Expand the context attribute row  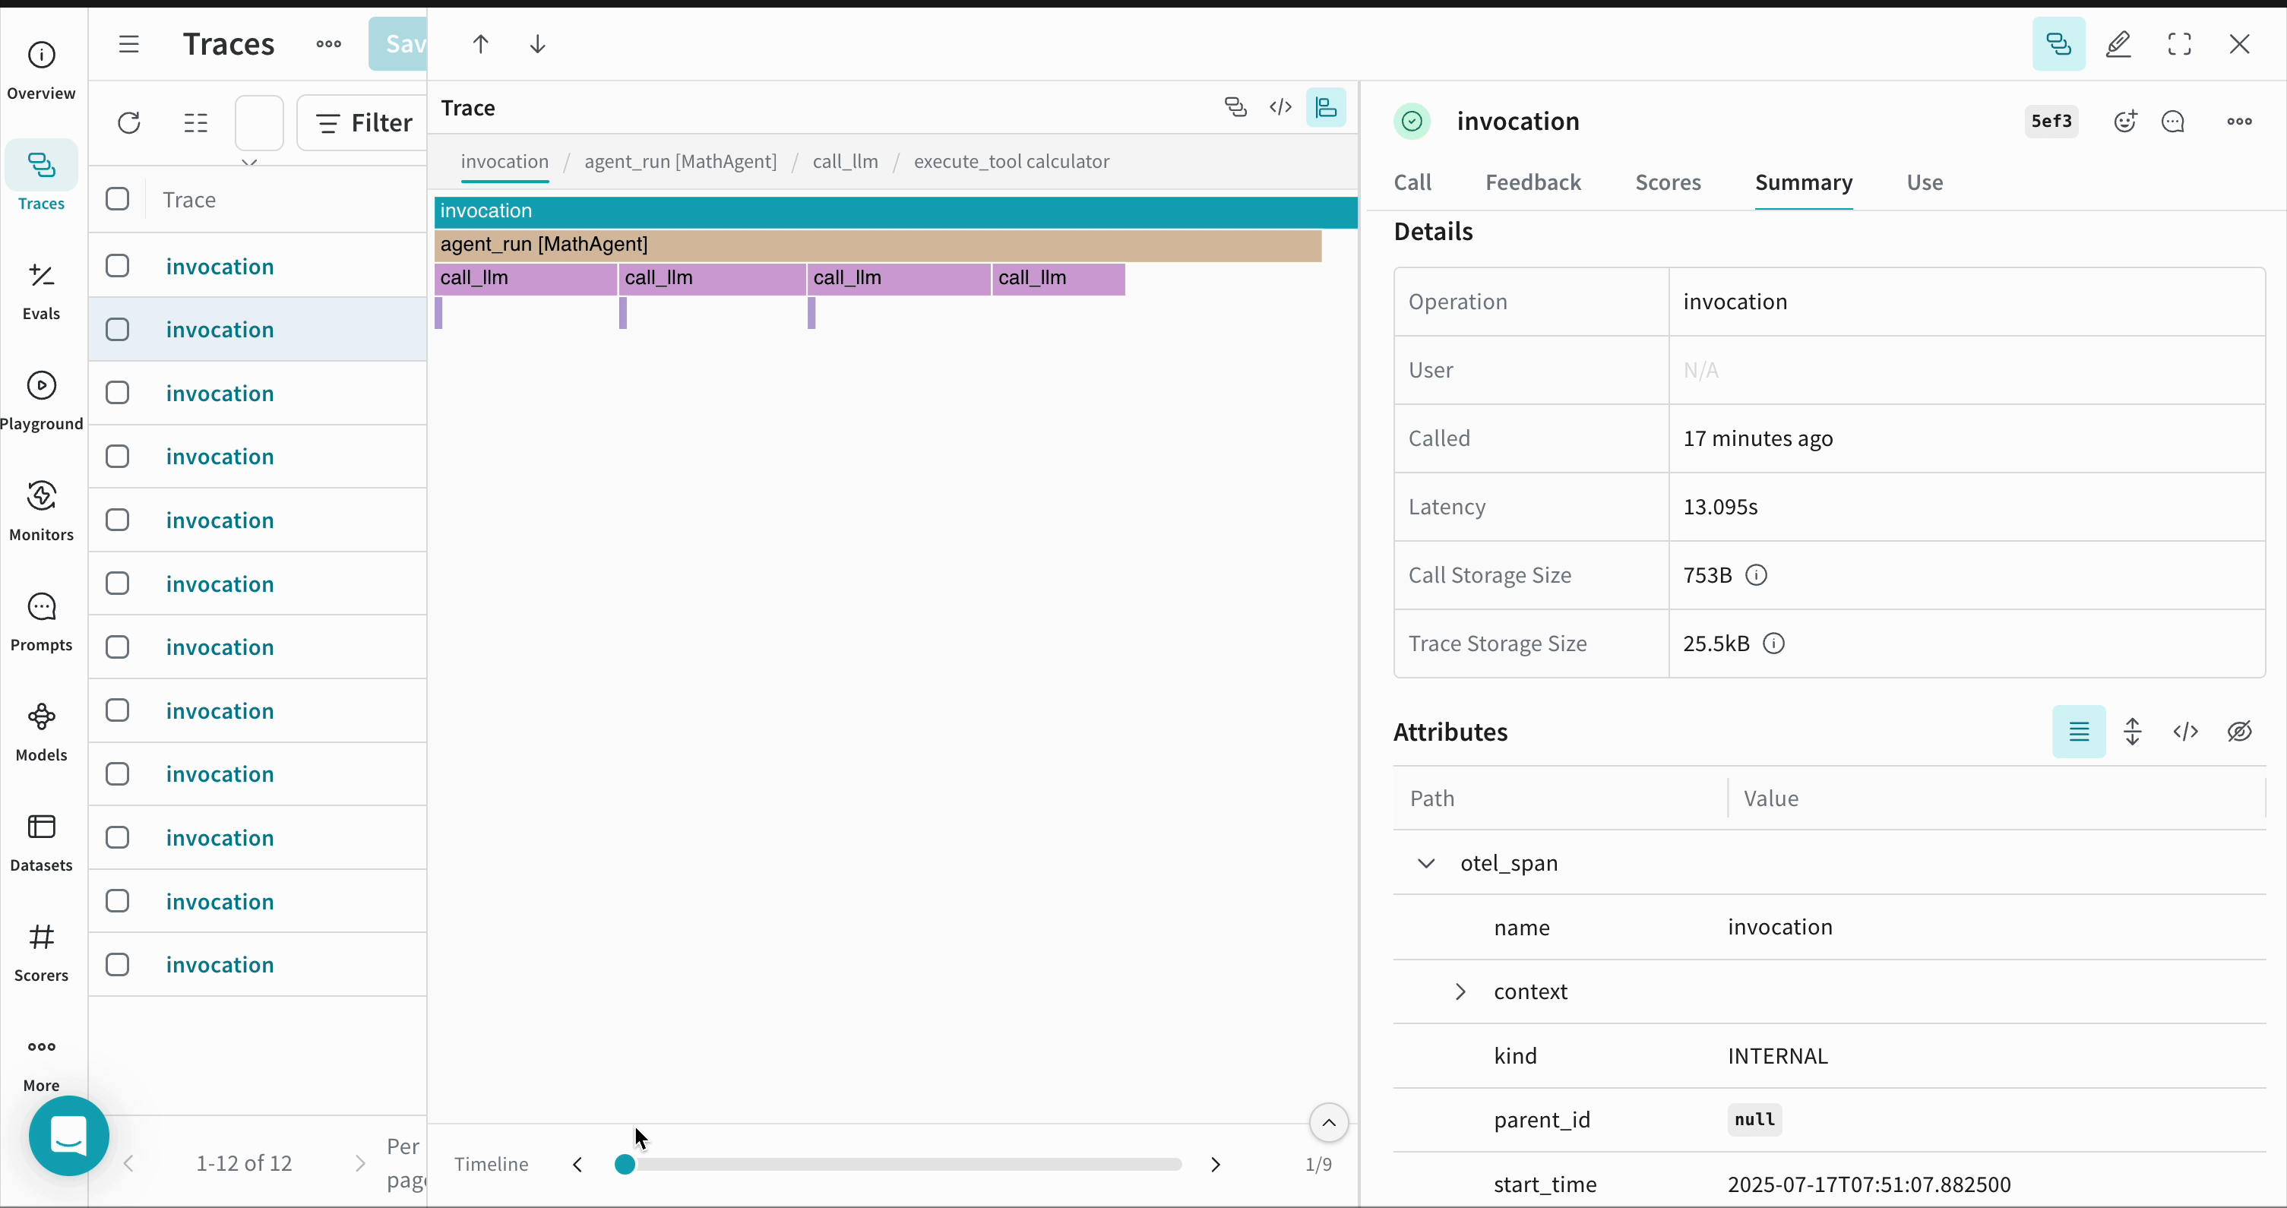(x=1460, y=991)
